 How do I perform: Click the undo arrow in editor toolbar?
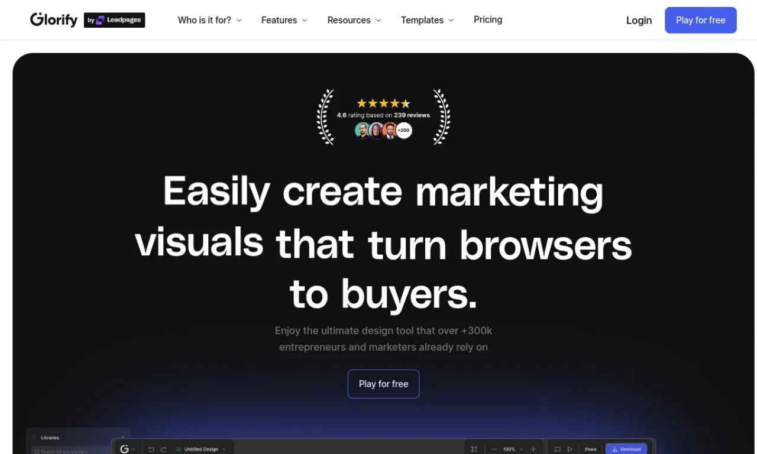pos(151,449)
